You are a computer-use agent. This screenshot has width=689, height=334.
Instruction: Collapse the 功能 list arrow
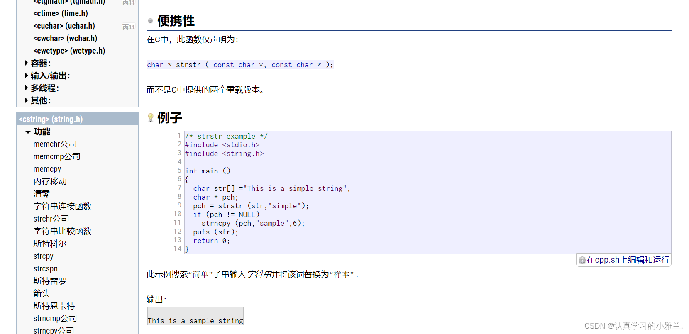(x=28, y=132)
